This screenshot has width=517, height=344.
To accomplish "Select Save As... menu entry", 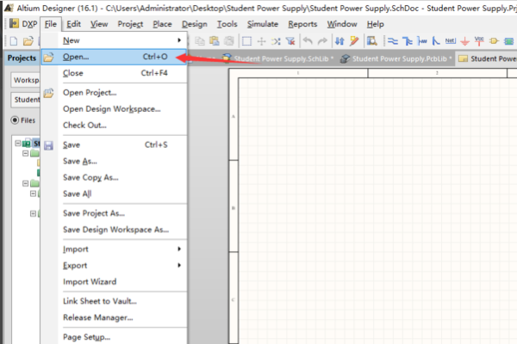I will pos(80,161).
